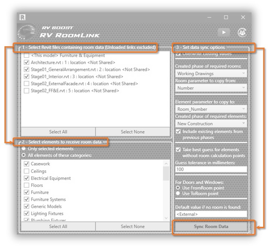Check Stage02_ExternalFacade.rvt link
The image size is (270, 248).
pyautogui.click(x=26, y=84)
